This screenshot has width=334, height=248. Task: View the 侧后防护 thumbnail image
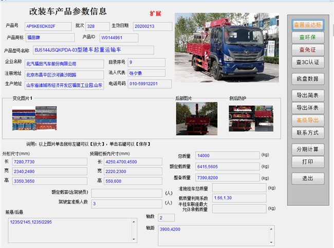[244, 118]
